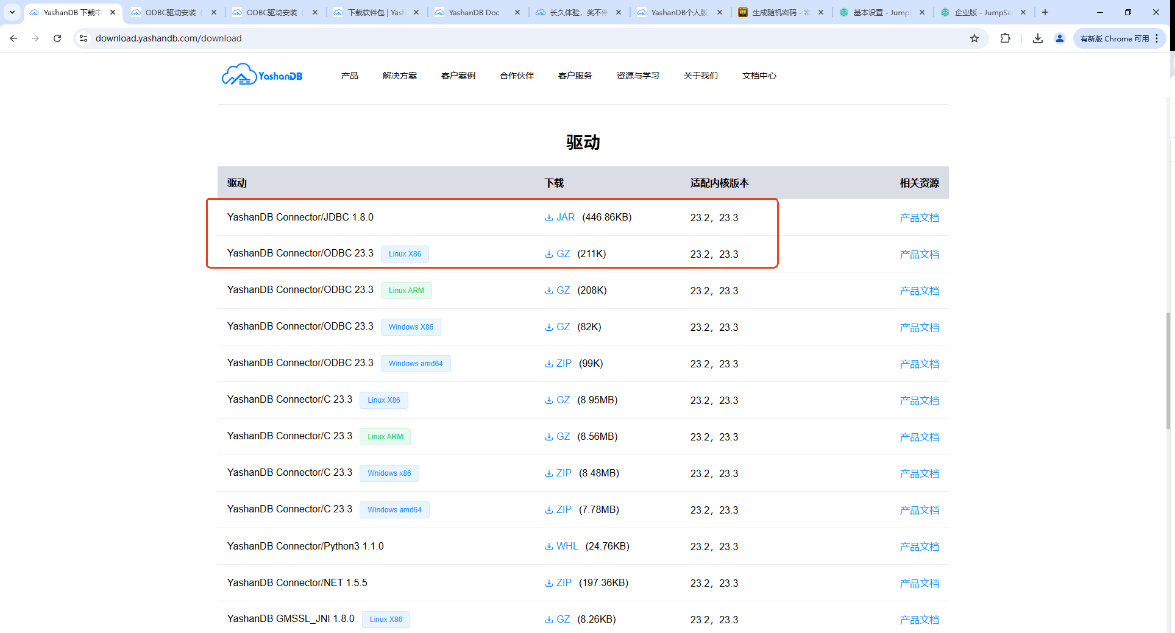The image size is (1175, 633).
Task: Click download icon for Connector/C Windows amd64
Action: click(548, 510)
